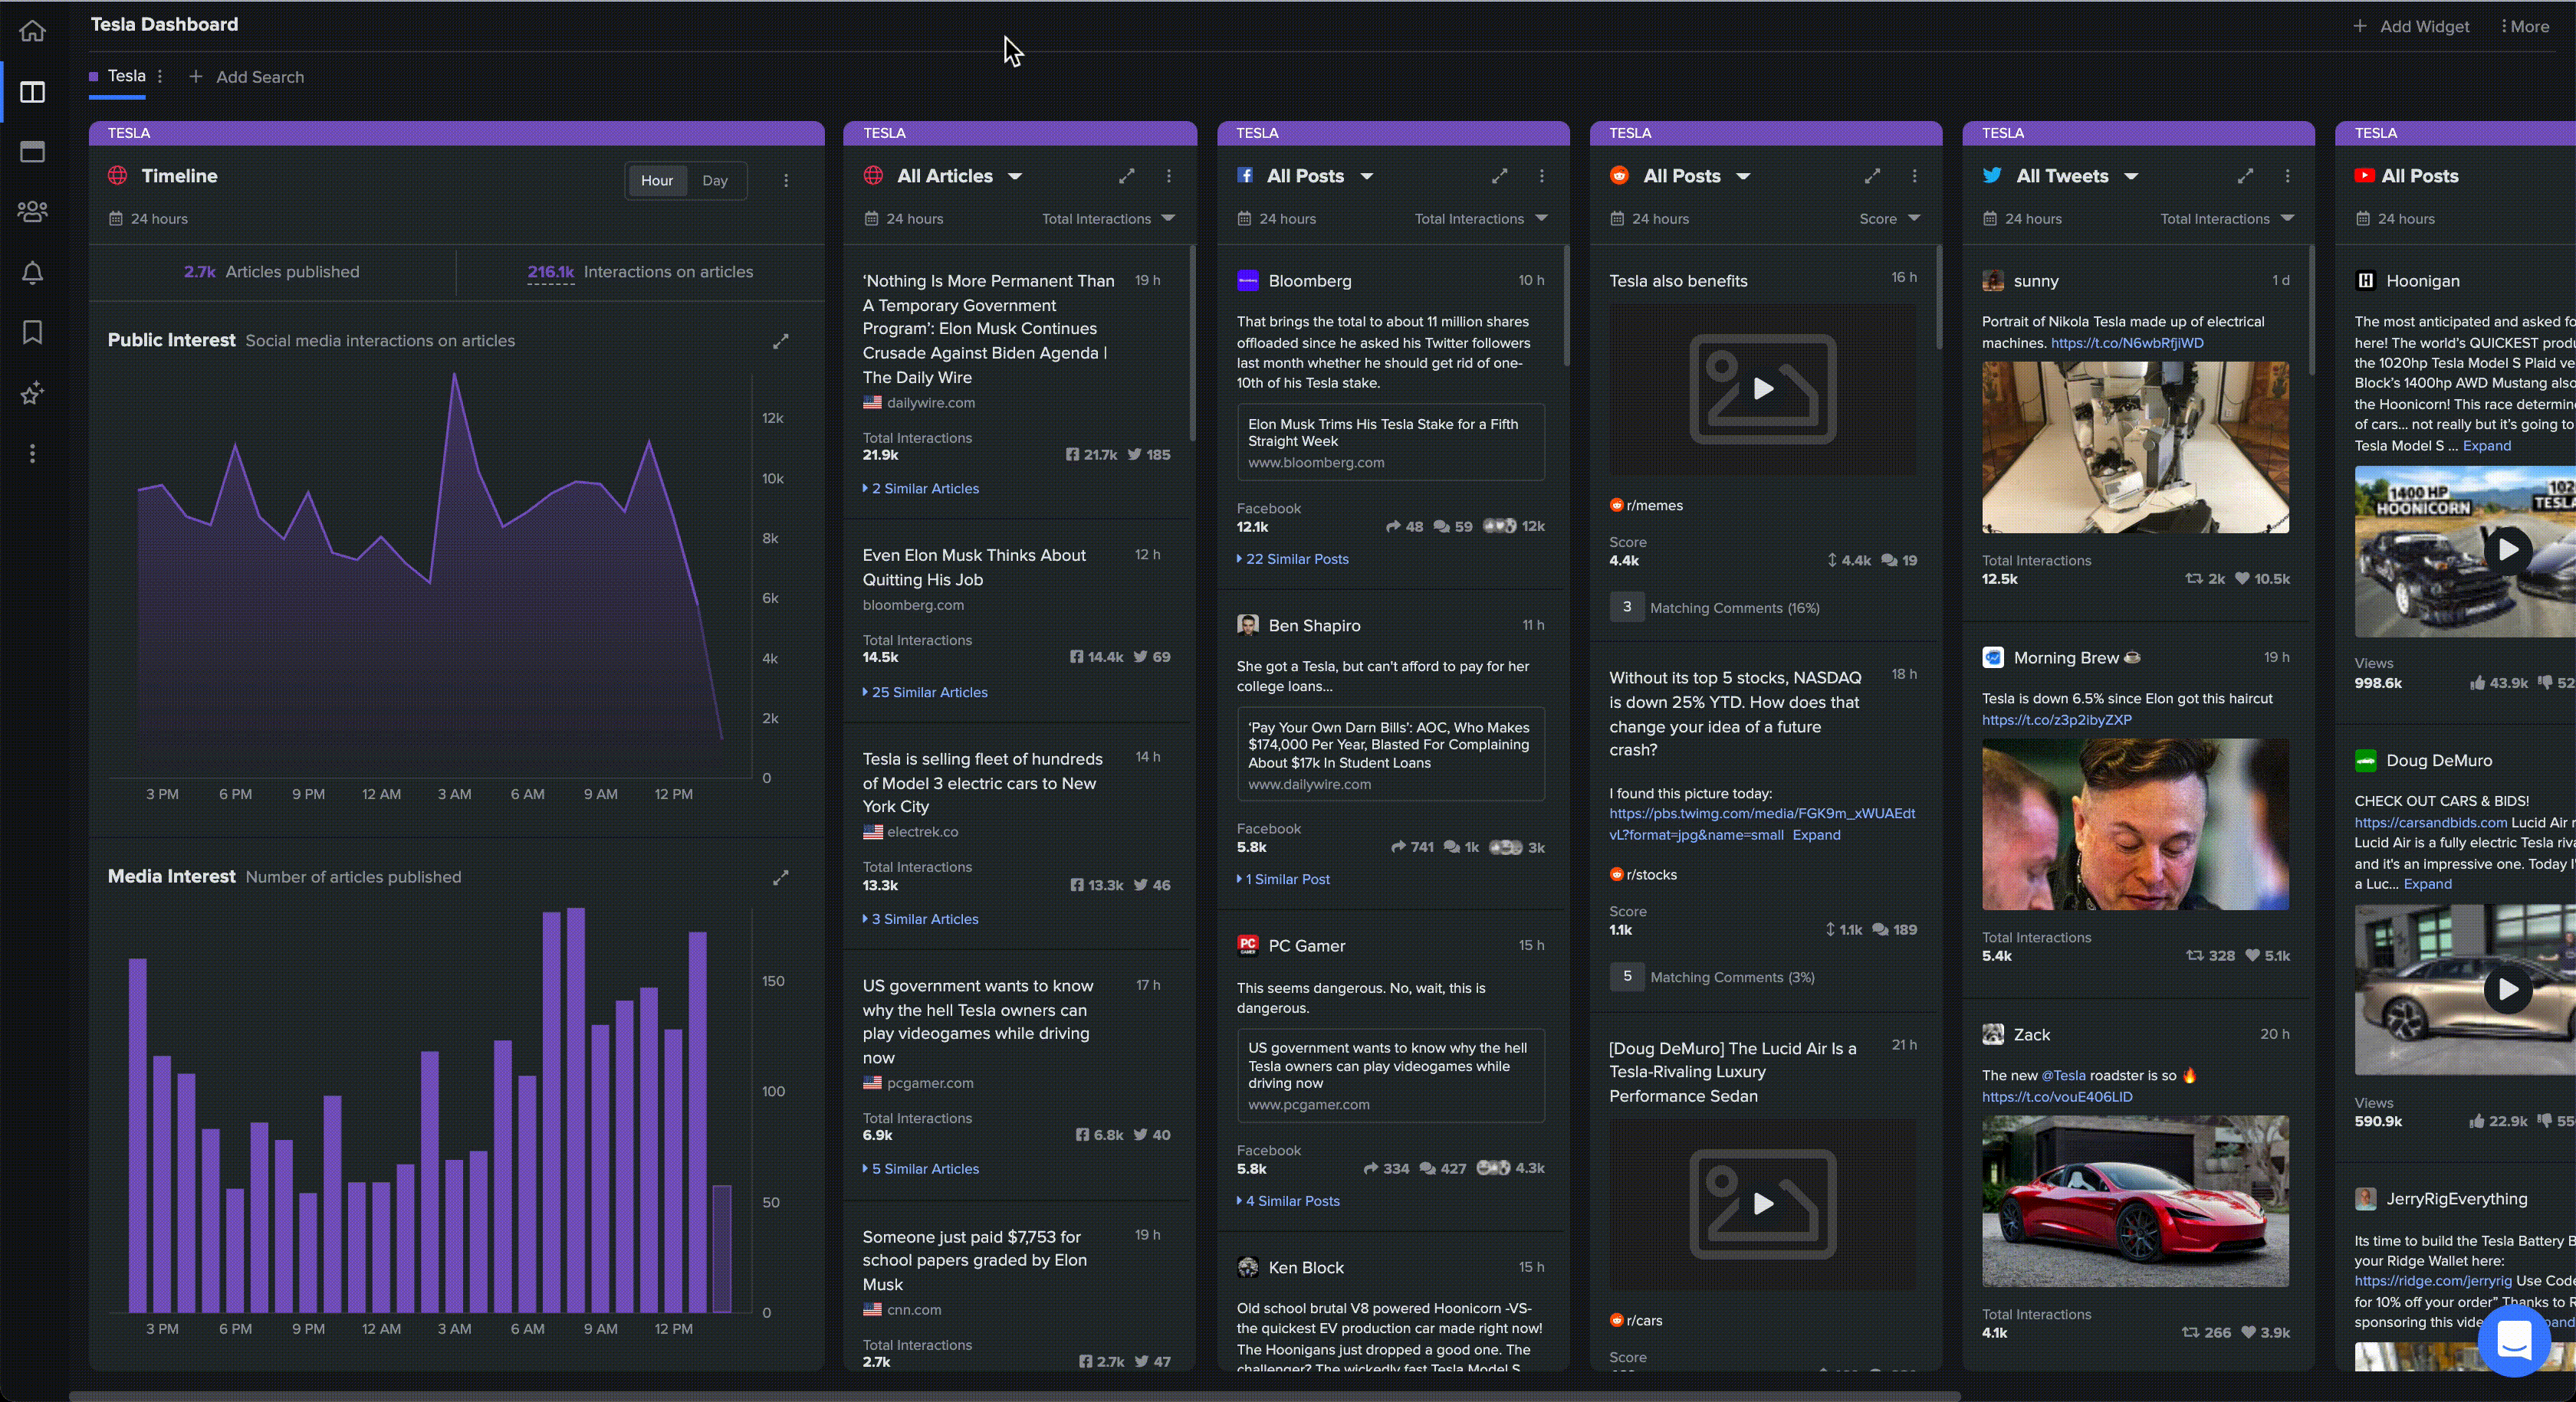Screen dimensions: 2576x1402
Task: Open sidebar more options dots
Action: (x=32, y=454)
